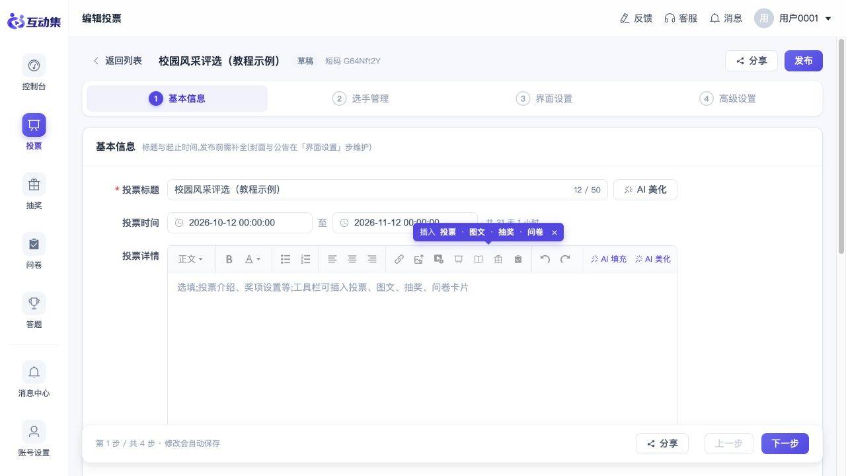The width and height of the screenshot is (846, 476).
Task: Undo the last edit in the editor
Action: pyautogui.click(x=545, y=259)
